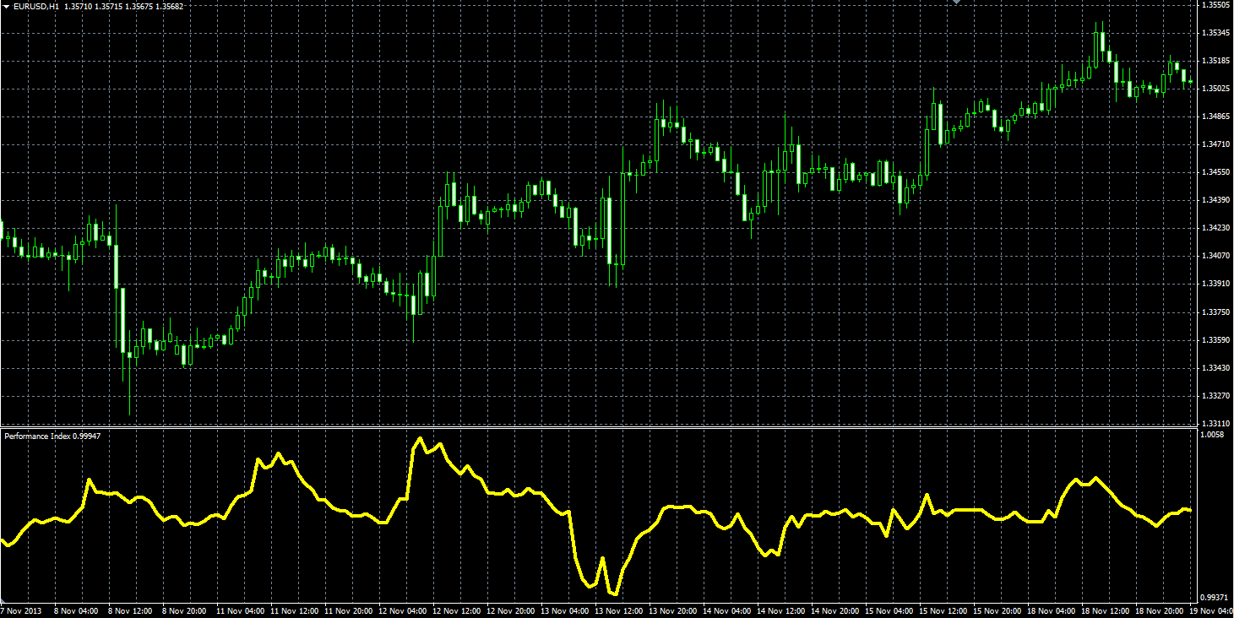Click the 18 Nov 04:00 time label

(1052, 610)
